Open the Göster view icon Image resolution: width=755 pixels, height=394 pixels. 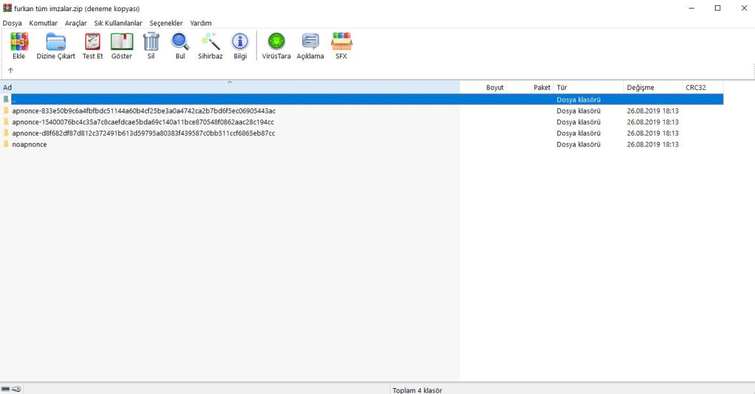[122, 45]
